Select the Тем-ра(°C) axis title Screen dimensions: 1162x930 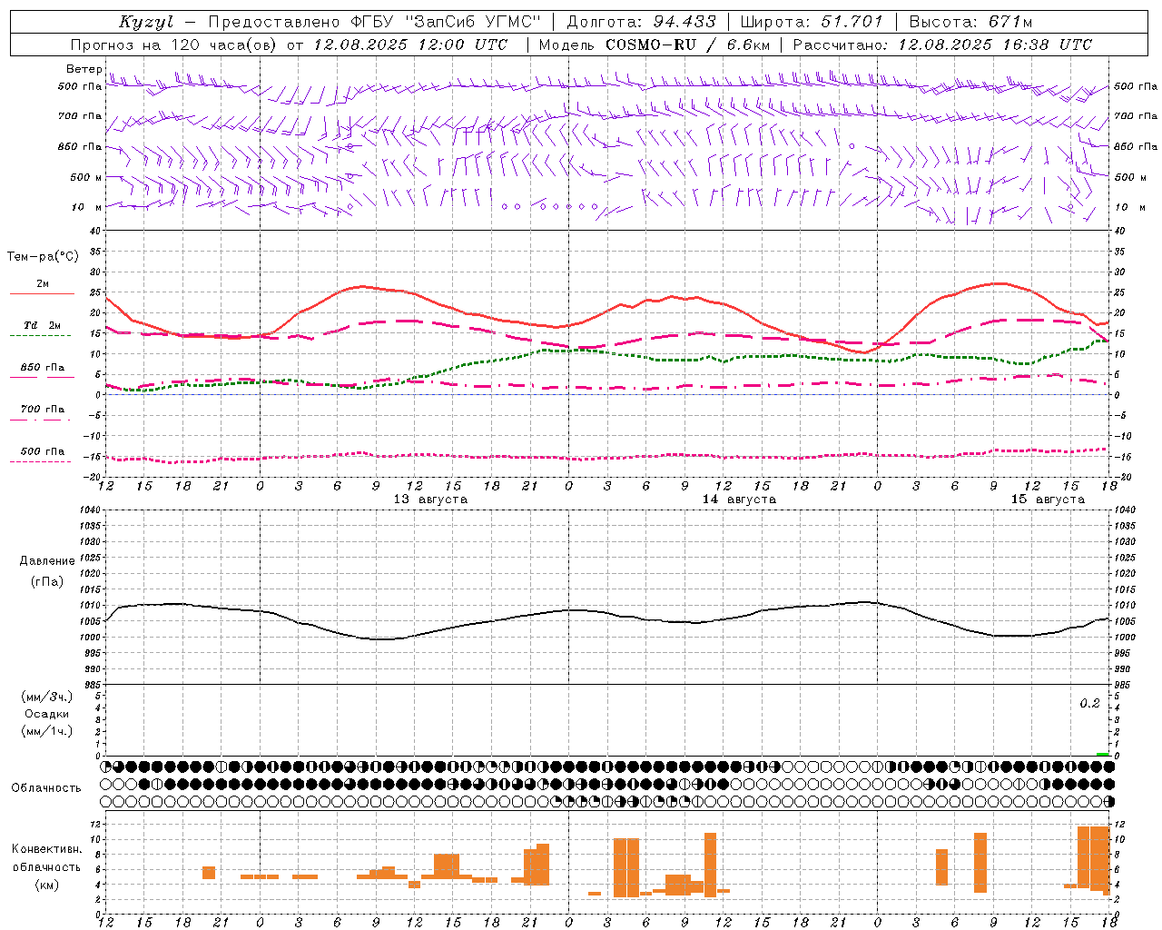coord(44,257)
